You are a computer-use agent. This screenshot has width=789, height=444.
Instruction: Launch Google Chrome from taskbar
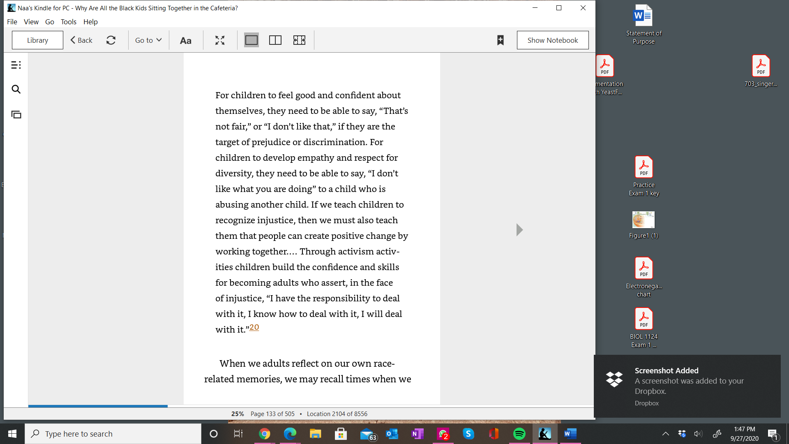(264, 434)
